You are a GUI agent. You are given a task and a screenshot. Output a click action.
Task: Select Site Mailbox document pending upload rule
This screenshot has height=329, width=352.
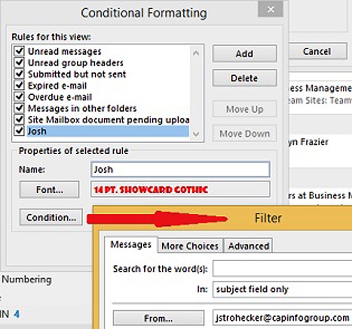(109, 120)
